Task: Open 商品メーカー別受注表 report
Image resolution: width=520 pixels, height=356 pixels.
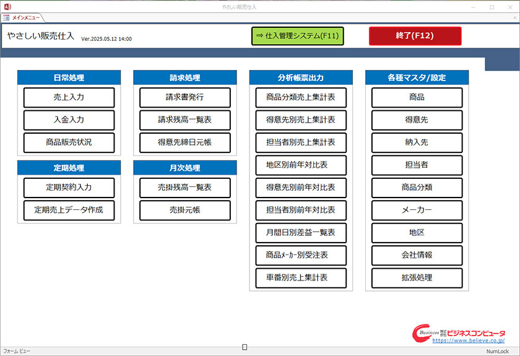Action: tap(301, 256)
